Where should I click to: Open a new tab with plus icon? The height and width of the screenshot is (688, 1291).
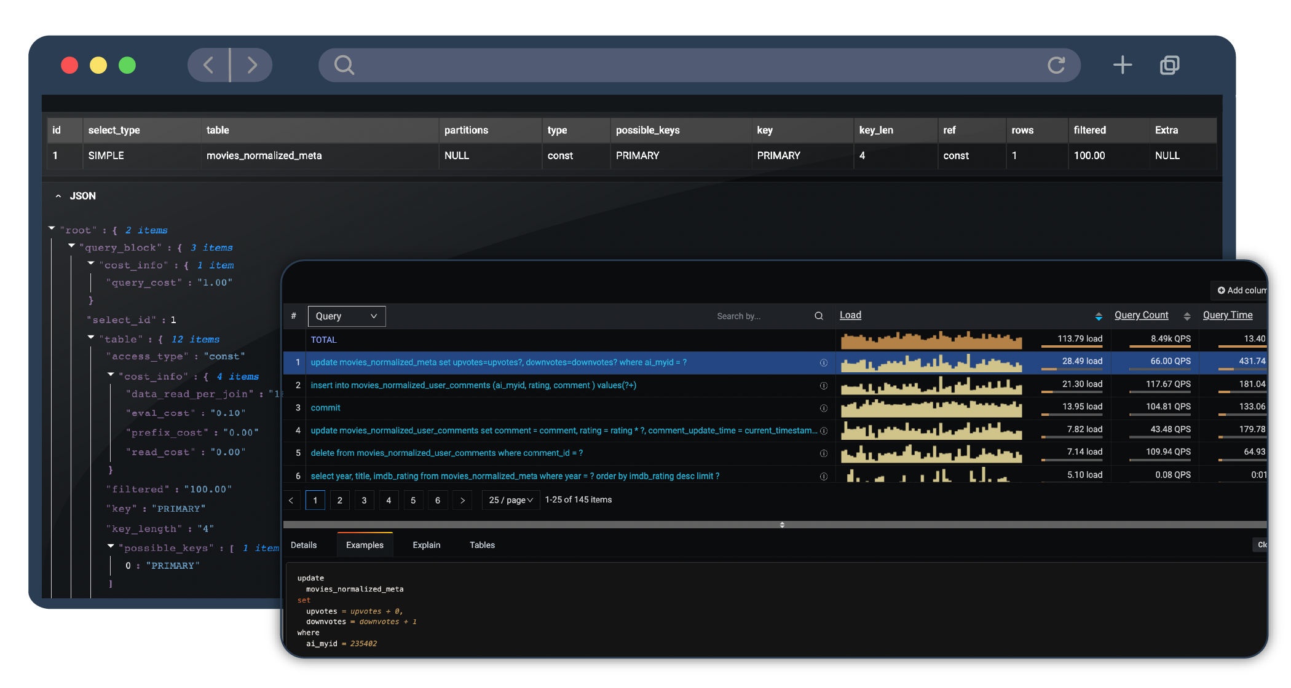click(x=1122, y=65)
